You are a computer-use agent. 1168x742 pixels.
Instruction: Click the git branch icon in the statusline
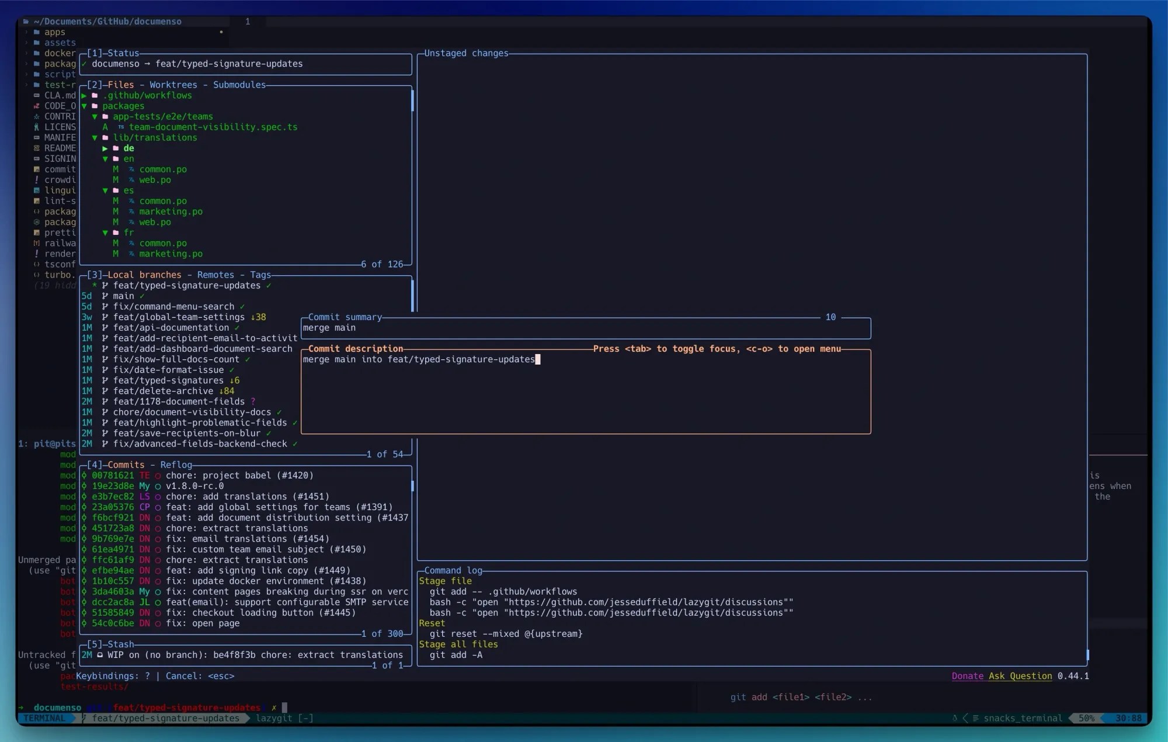[85, 718]
